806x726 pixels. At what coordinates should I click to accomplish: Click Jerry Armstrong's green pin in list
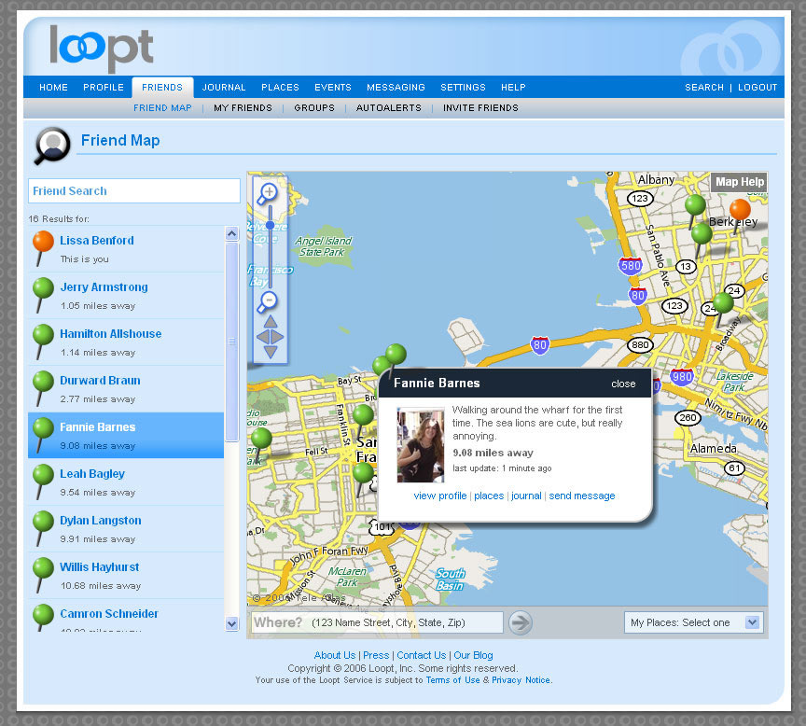tap(43, 295)
